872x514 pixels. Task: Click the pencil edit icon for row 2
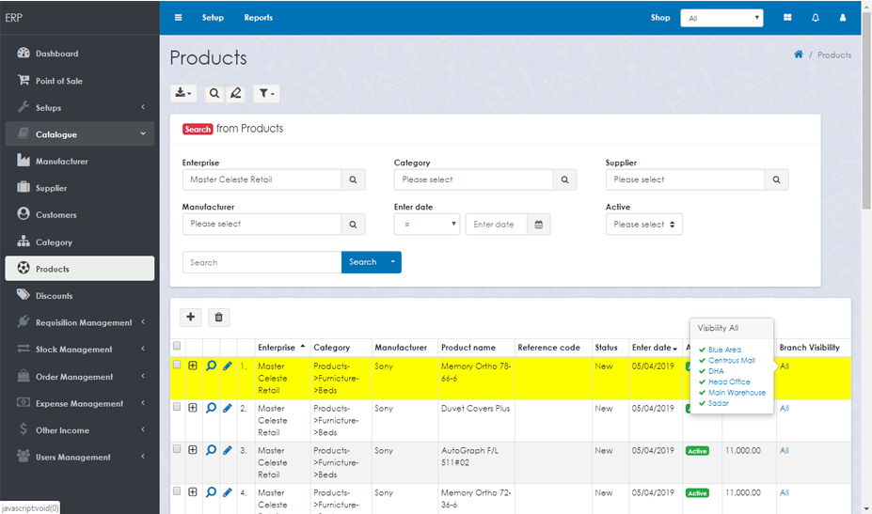[x=228, y=408]
